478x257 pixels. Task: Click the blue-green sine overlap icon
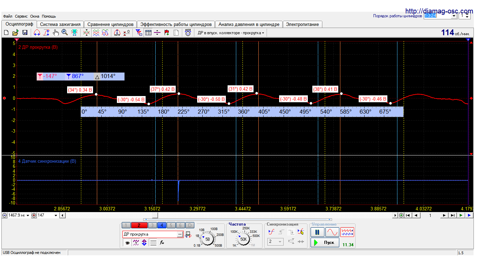pyautogui.click(x=105, y=33)
